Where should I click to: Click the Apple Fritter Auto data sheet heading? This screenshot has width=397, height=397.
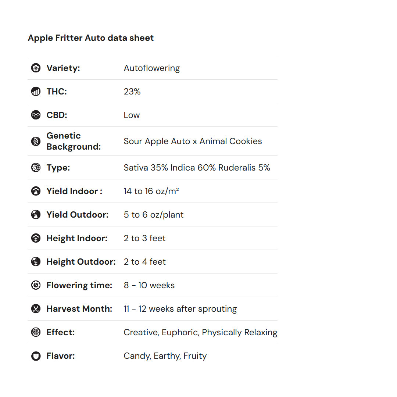point(91,38)
